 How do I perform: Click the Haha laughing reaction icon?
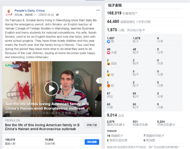(x=109, y=64)
